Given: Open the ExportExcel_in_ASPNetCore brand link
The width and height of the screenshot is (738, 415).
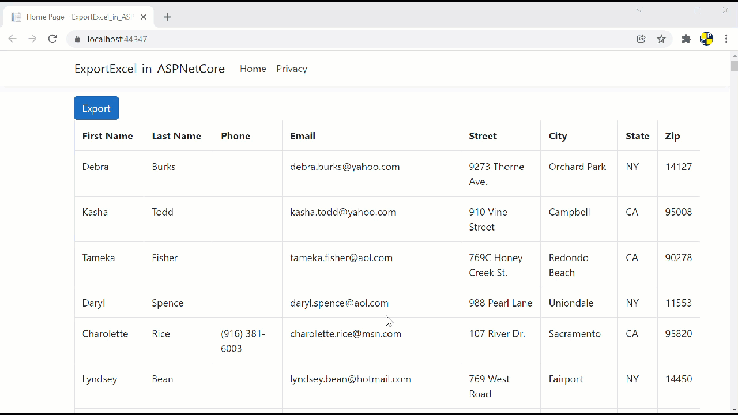Looking at the screenshot, I should [x=149, y=69].
